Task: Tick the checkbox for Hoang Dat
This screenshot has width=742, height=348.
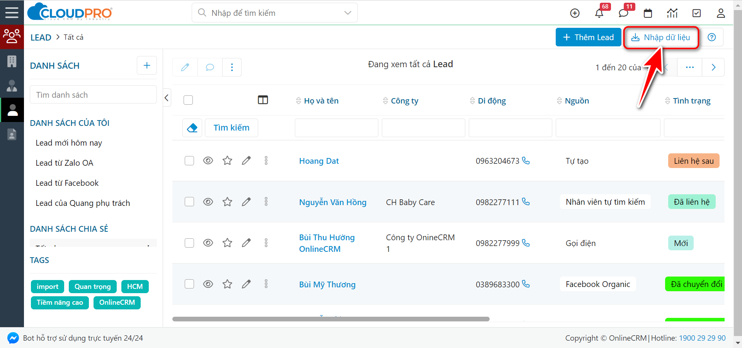Action: [189, 161]
